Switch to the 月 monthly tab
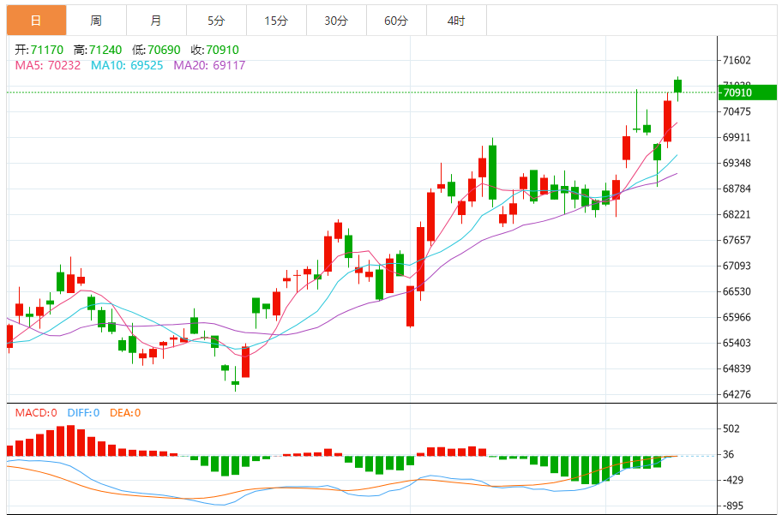Screen dimensions: 782x515 (x=156, y=21)
